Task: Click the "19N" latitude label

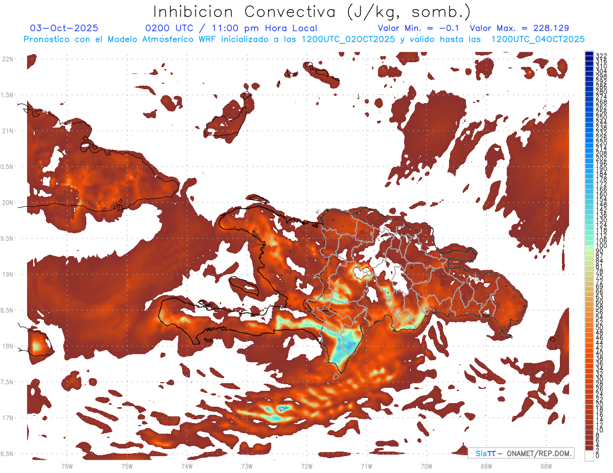Action: (7, 274)
